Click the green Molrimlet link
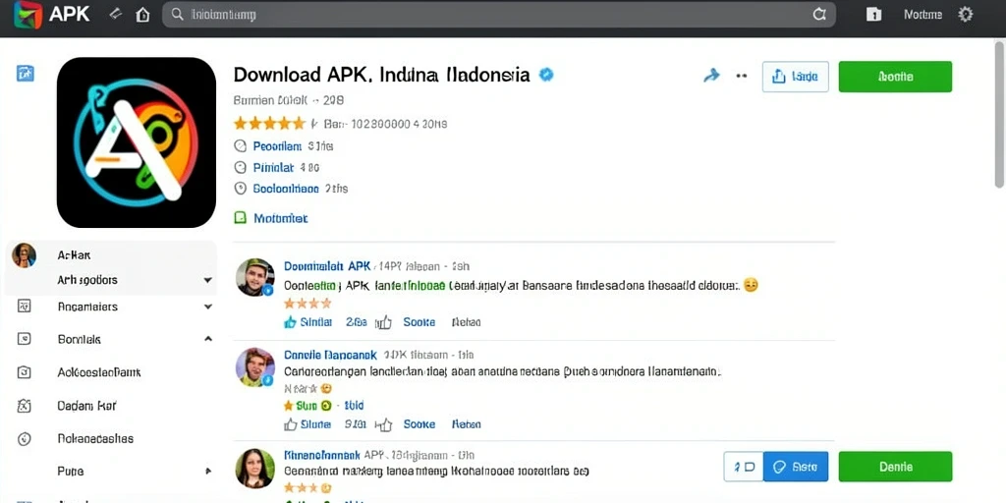1006x503 pixels. 280,218
